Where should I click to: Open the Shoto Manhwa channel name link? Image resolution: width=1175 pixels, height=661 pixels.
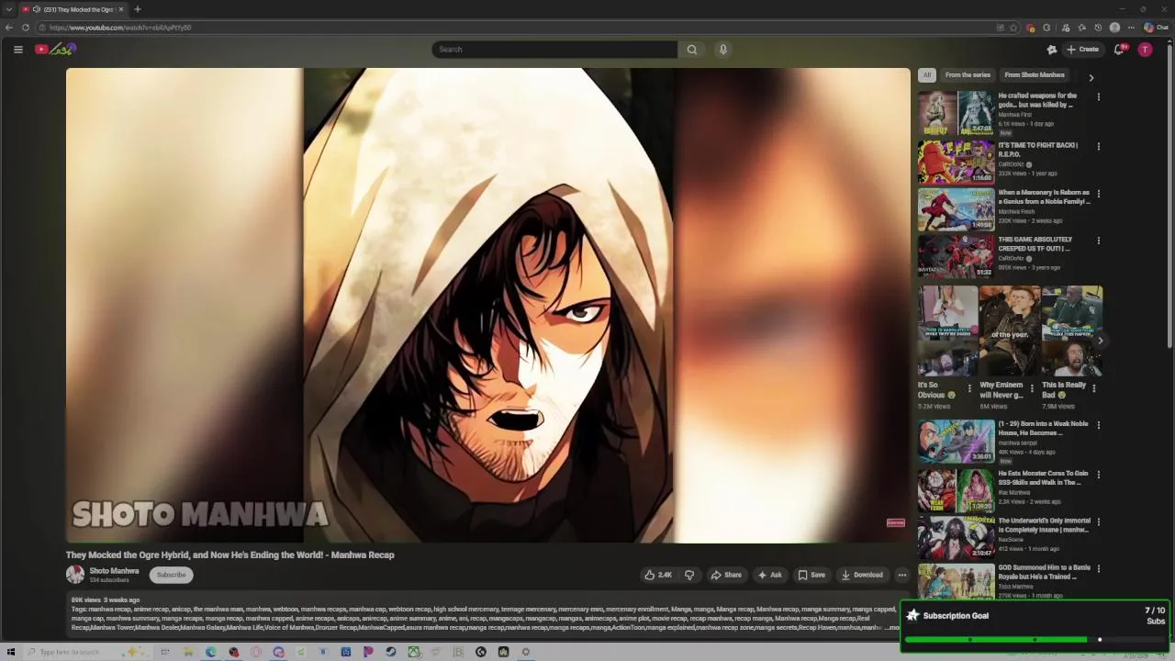click(x=114, y=571)
